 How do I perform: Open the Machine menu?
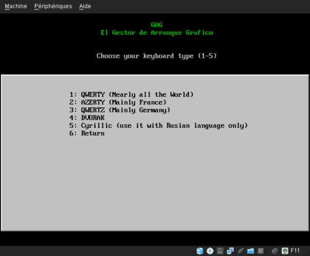(x=16, y=6)
